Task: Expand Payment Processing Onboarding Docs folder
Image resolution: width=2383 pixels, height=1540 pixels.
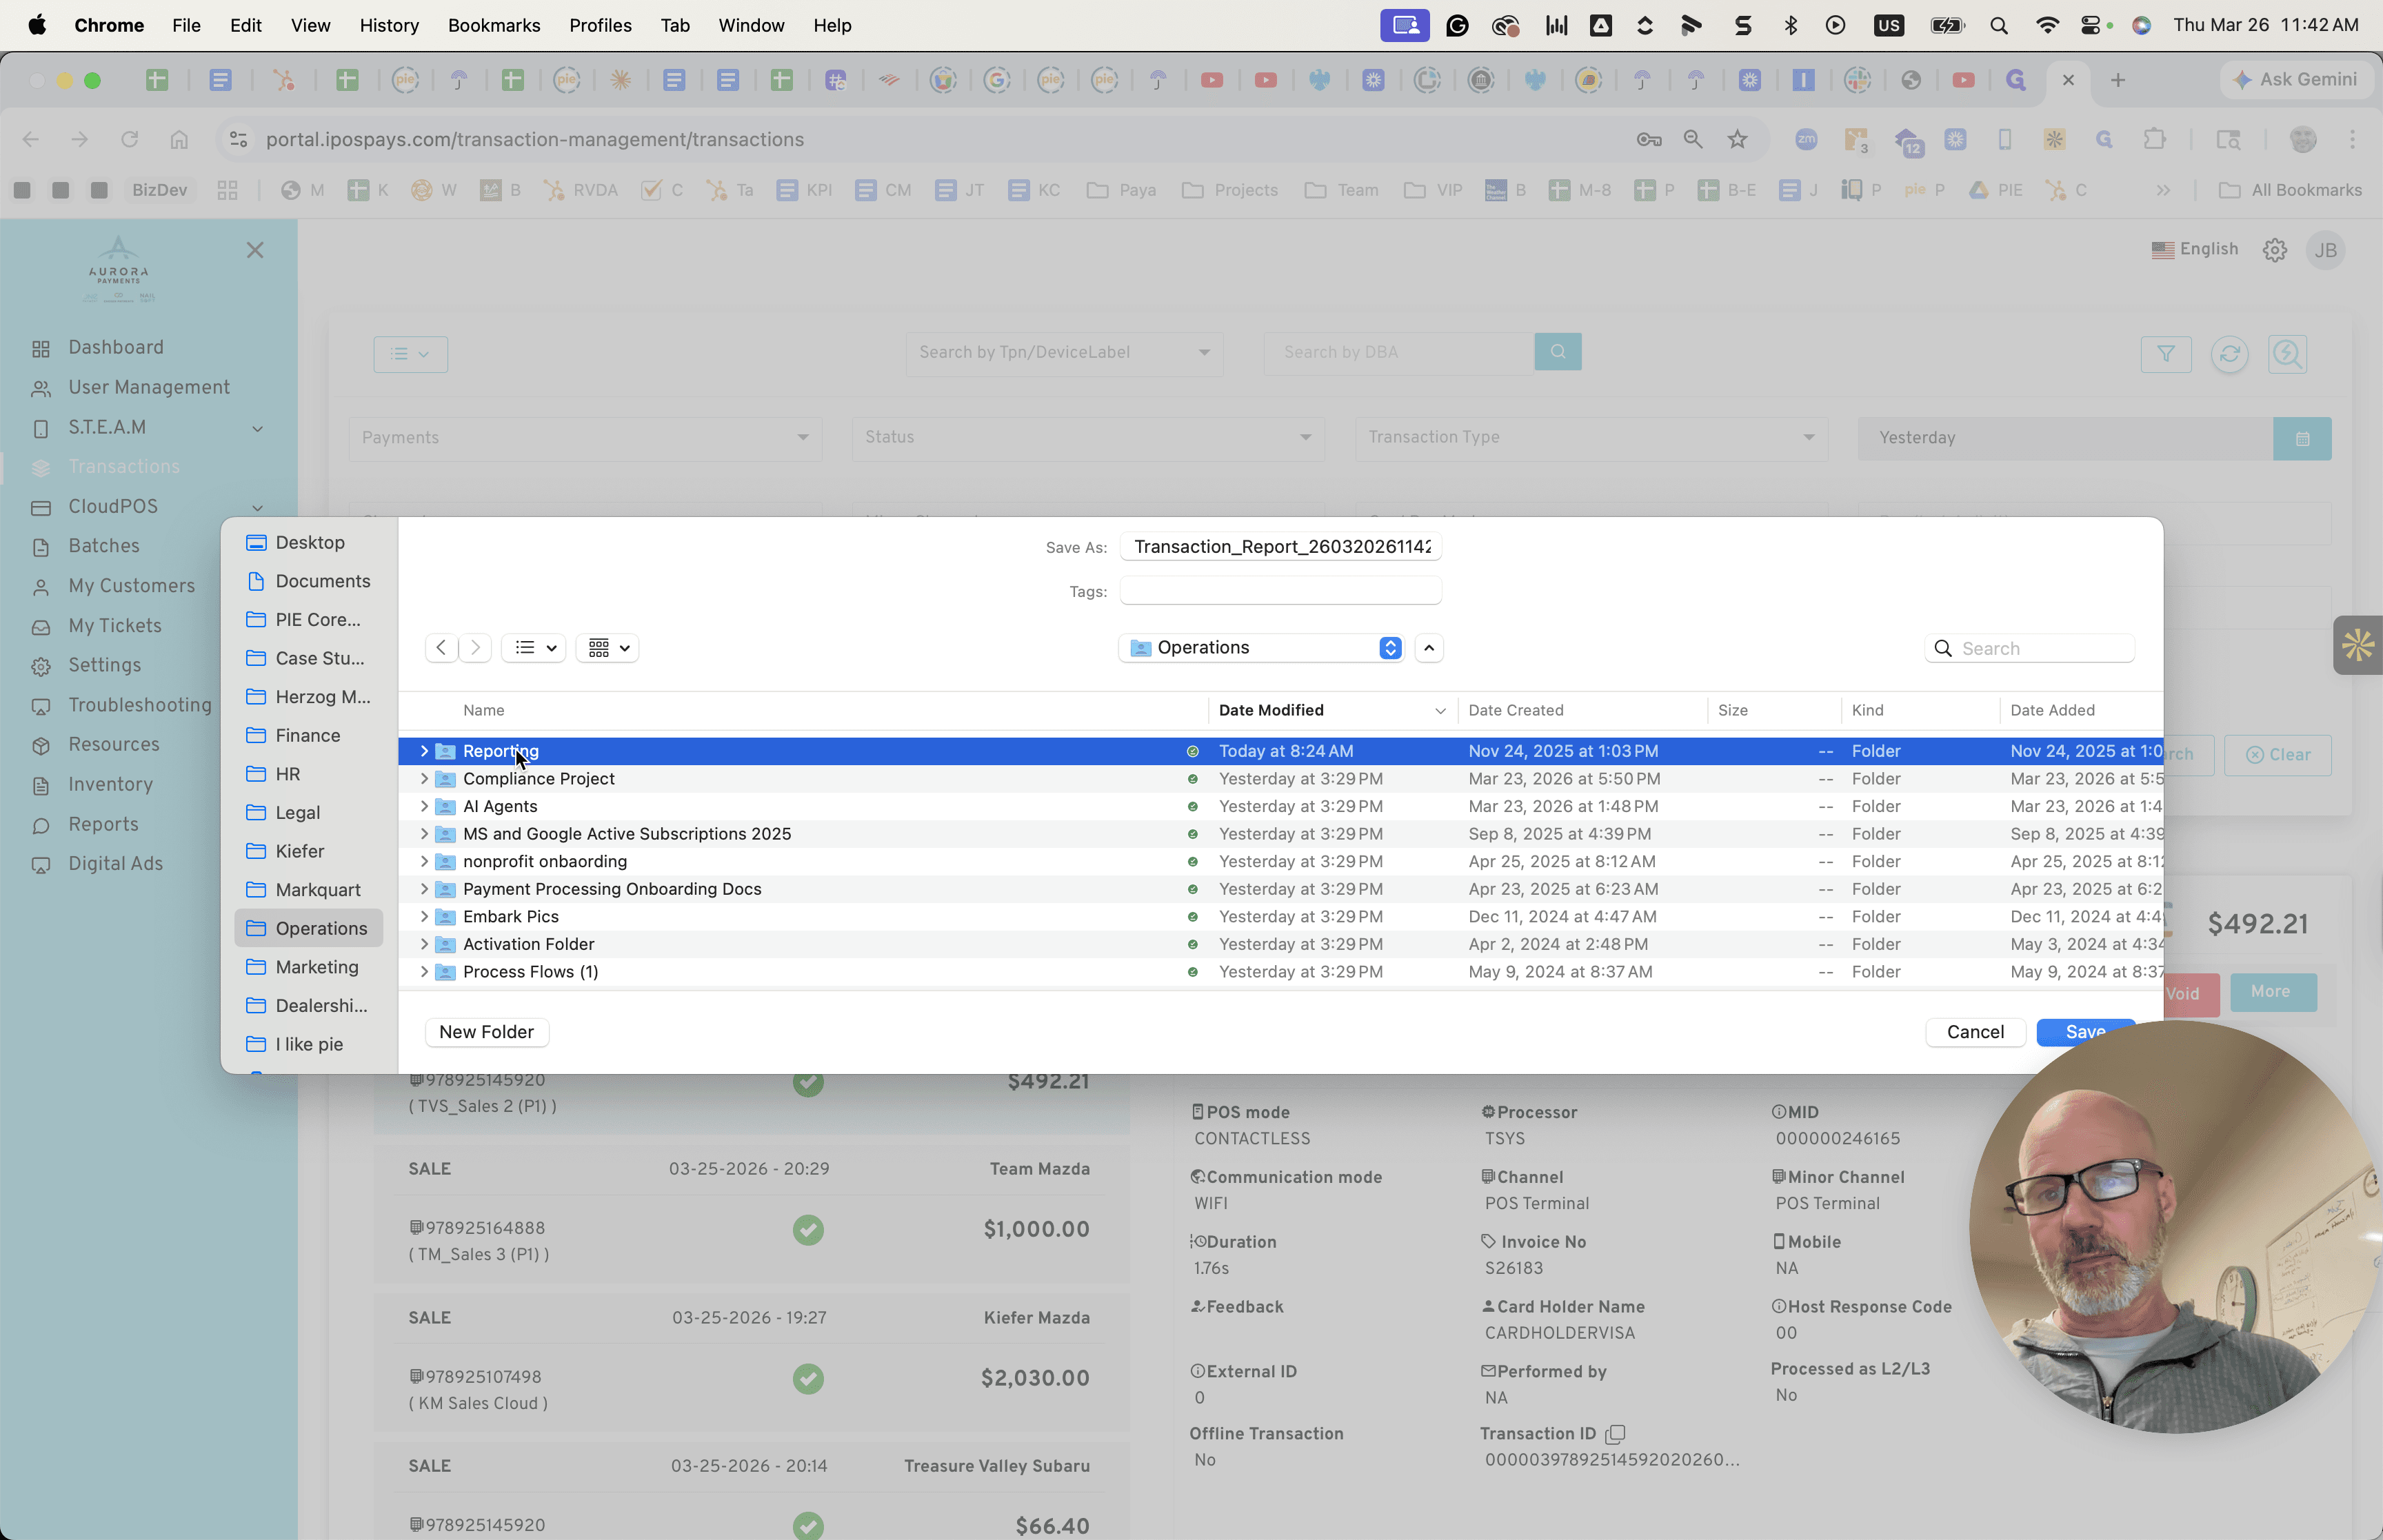Action: (x=424, y=889)
